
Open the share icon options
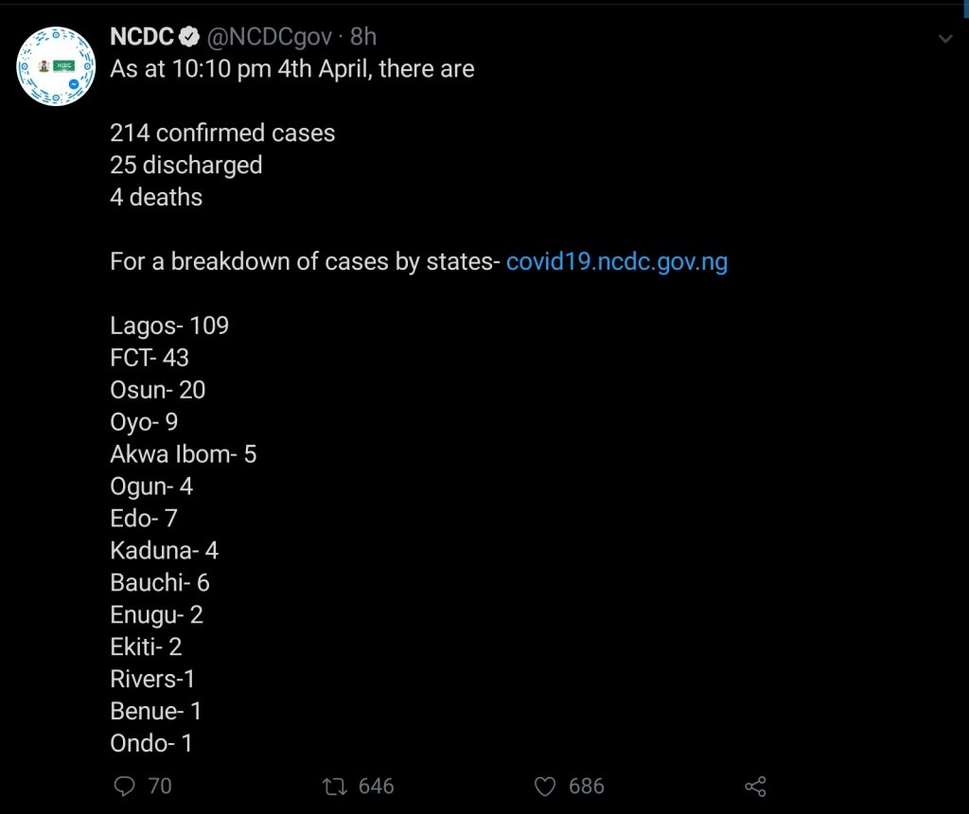755,786
